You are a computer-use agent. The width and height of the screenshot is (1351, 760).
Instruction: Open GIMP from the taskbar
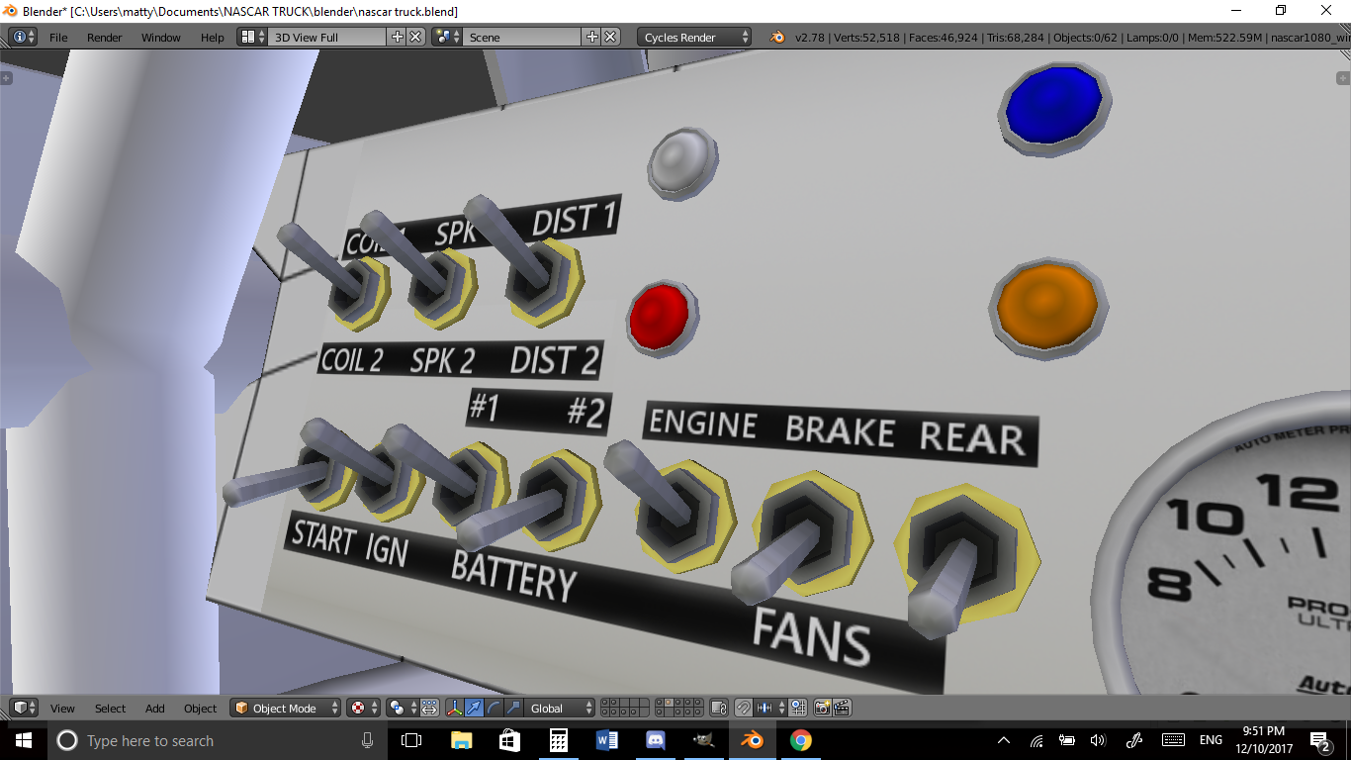[x=703, y=740]
